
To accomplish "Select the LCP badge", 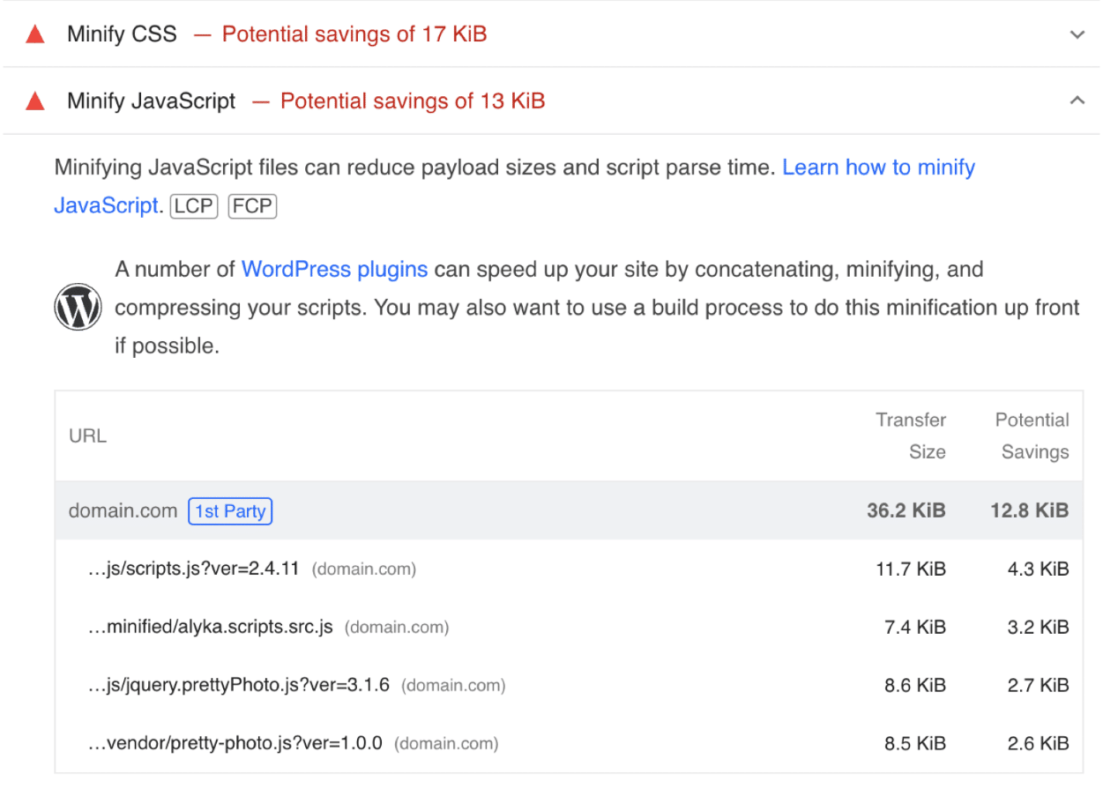I will [x=192, y=205].
